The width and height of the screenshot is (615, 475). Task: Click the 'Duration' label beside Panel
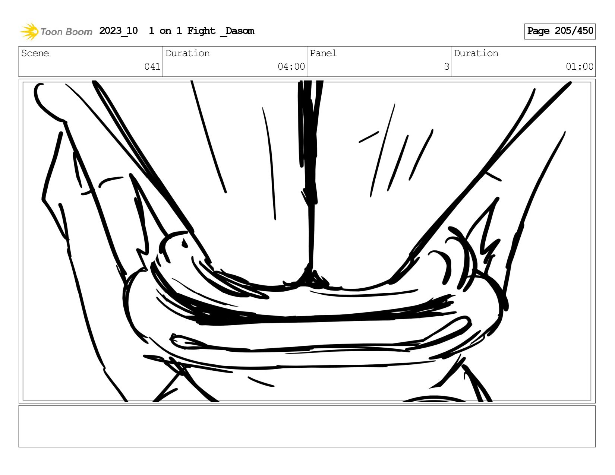point(476,53)
